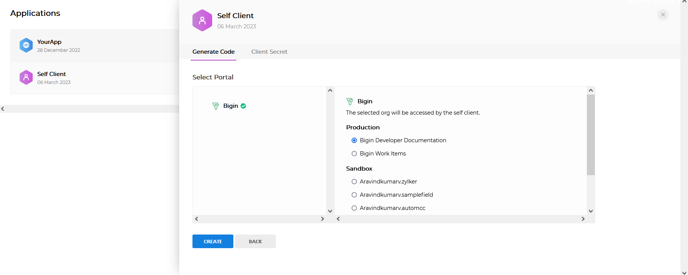This screenshot has width=688, height=275.
Task: Open the Self Client application entry
Action: click(95, 78)
